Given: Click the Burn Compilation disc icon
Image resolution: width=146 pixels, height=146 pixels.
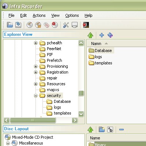Looking at the screenshot, I should click(x=30, y=25).
